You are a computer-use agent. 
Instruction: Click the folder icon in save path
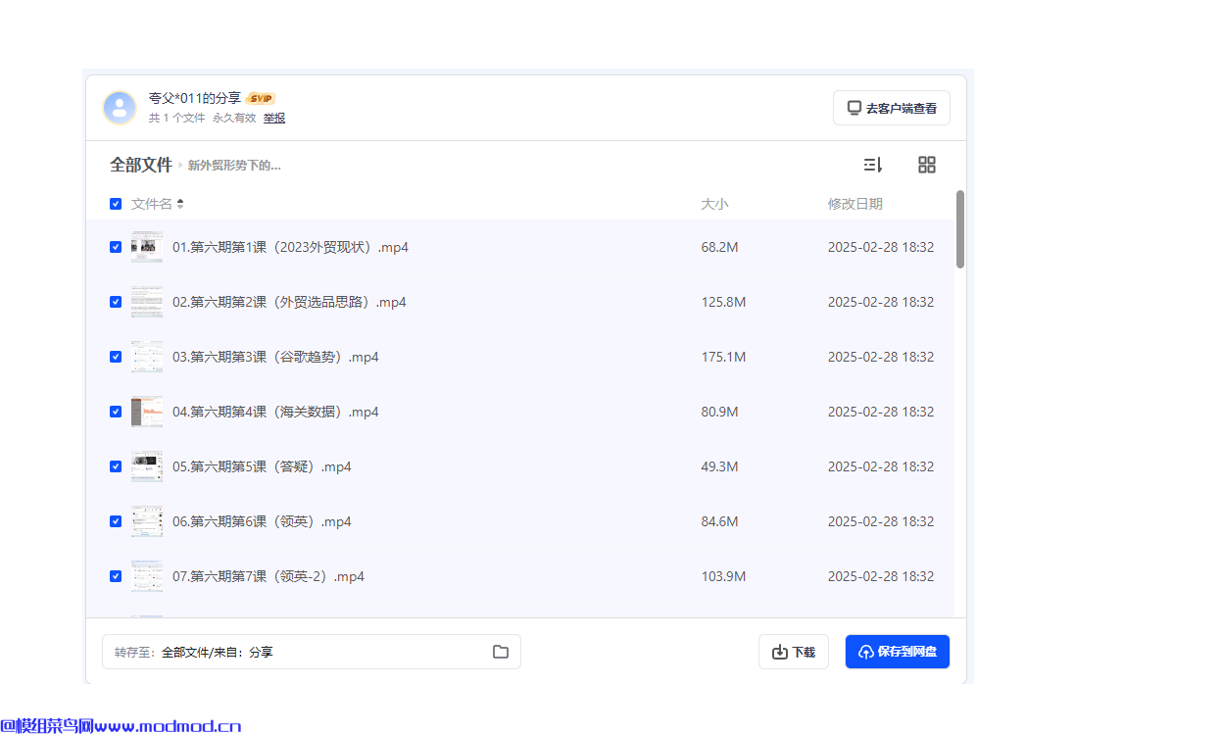pyautogui.click(x=501, y=652)
